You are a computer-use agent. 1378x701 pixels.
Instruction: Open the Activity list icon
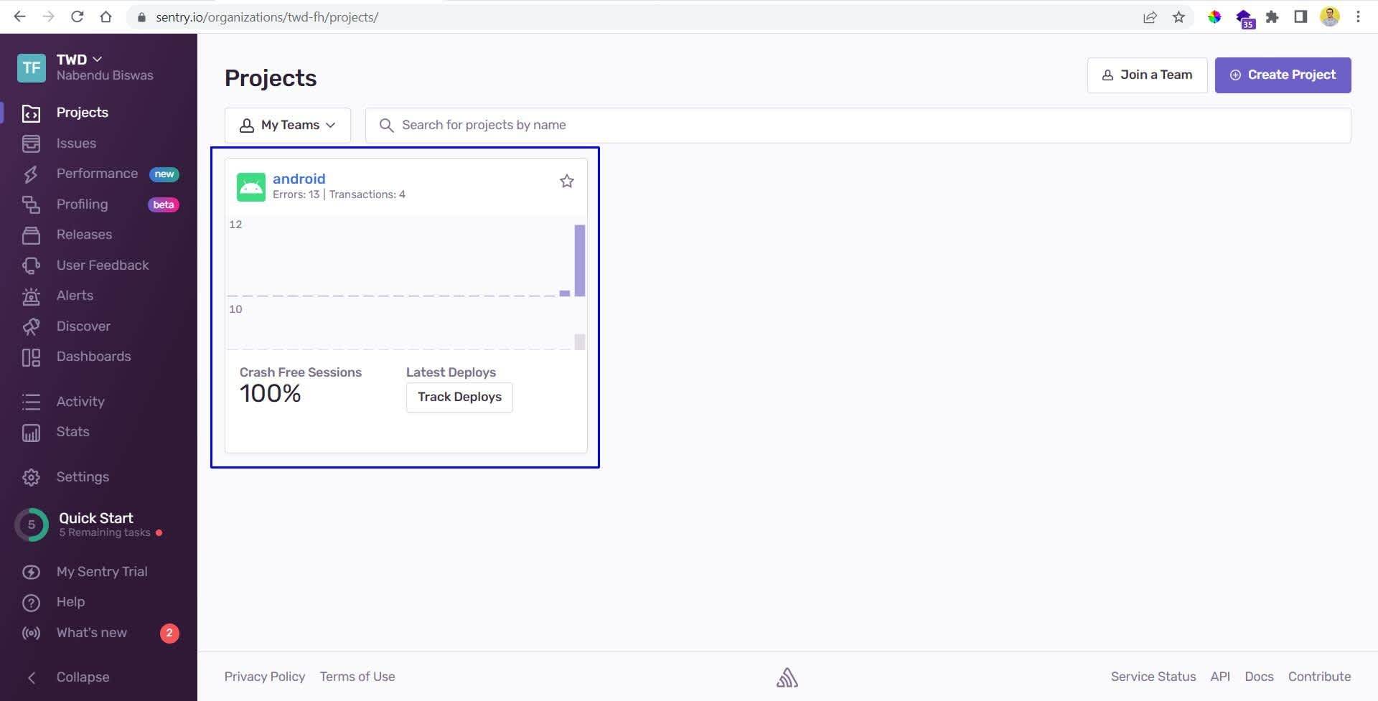click(31, 402)
